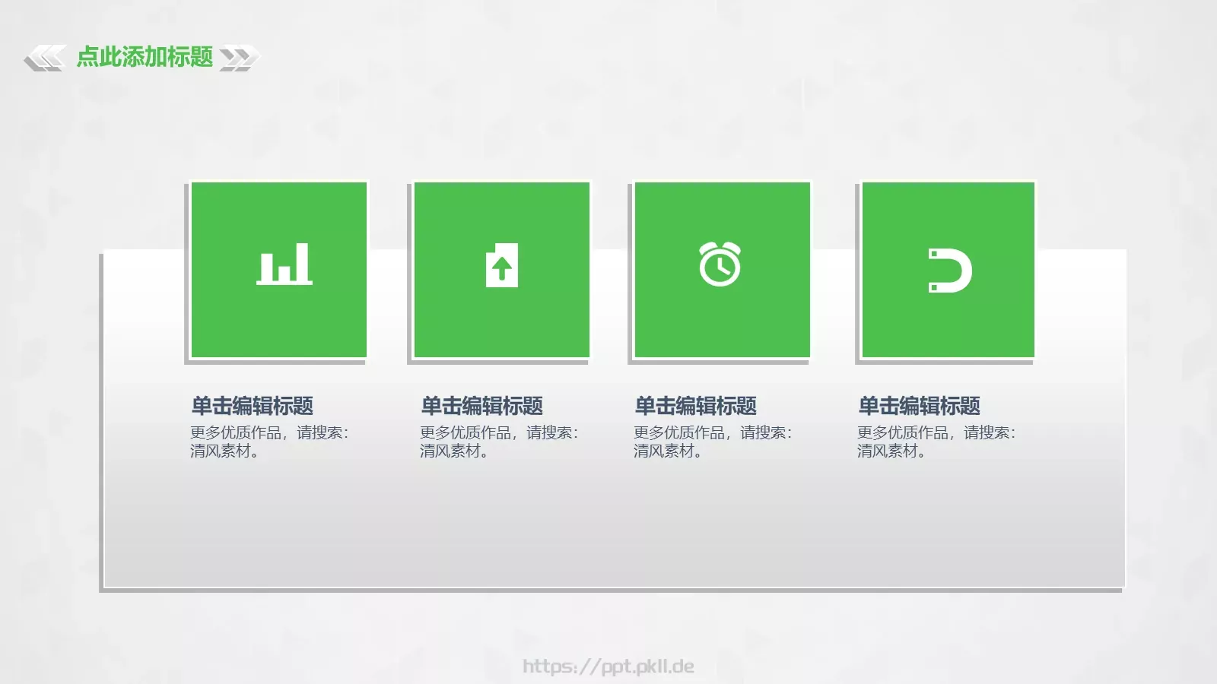Select the 单击编辑标题 heading under the upload tile

coord(482,406)
